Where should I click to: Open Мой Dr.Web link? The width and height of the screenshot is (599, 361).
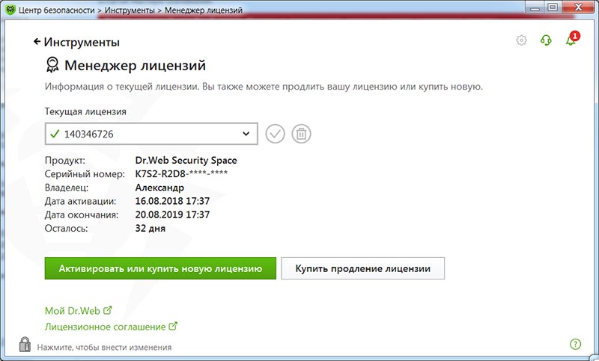79,311
